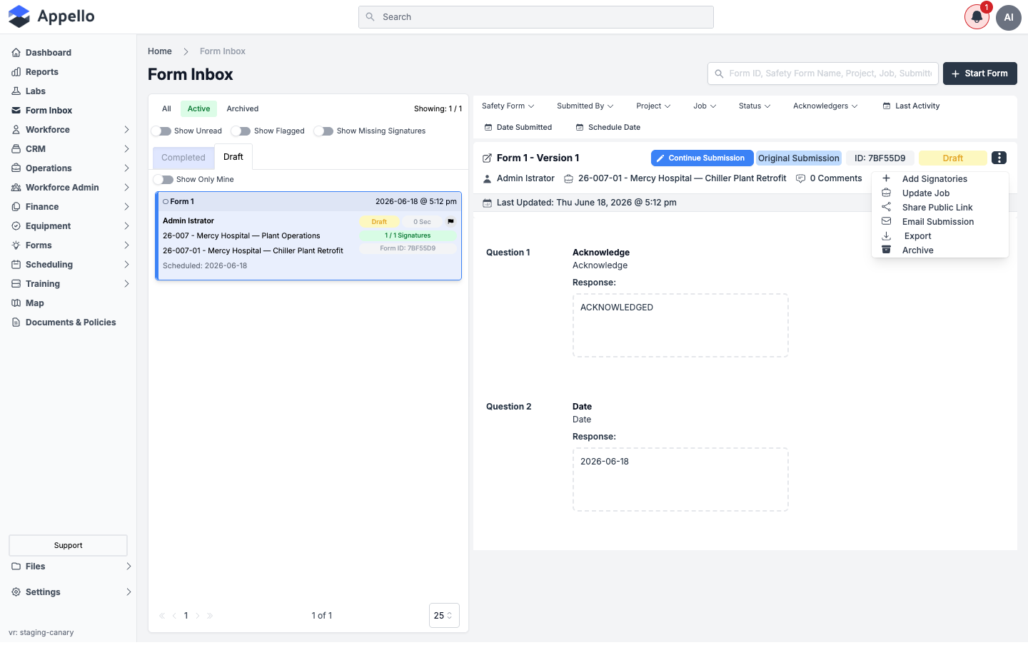Click the Dashboard home icon
The image size is (1028, 655).
(16, 53)
